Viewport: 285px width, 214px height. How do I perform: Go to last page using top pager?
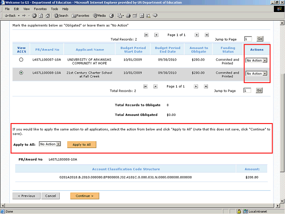tap(207, 35)
